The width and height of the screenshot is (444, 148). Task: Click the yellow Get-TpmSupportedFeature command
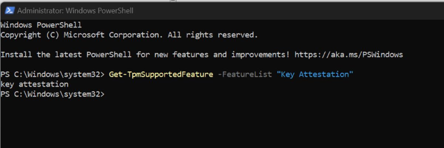(161, 74)
